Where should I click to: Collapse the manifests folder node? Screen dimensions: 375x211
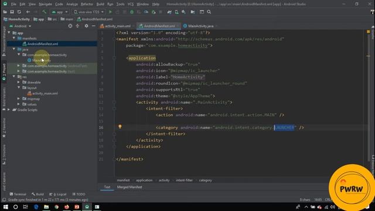14,38
